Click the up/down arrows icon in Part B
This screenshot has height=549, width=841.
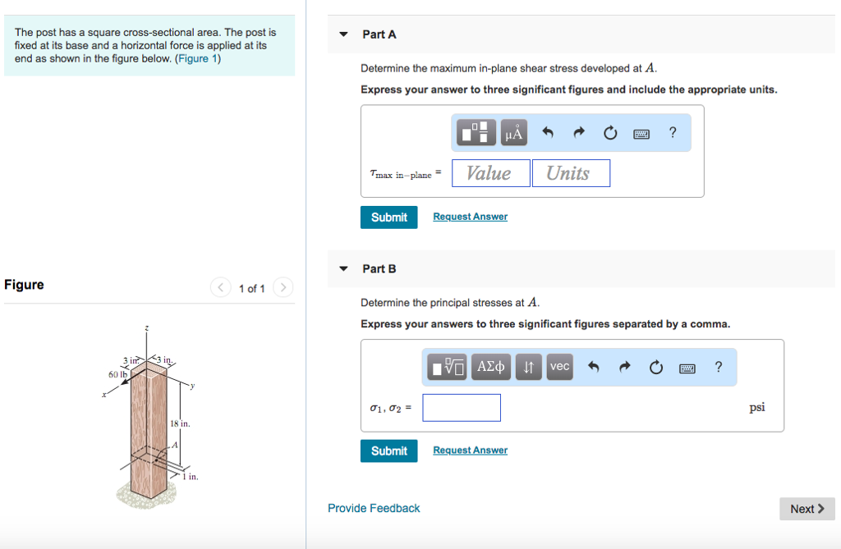tap(527, 367)
